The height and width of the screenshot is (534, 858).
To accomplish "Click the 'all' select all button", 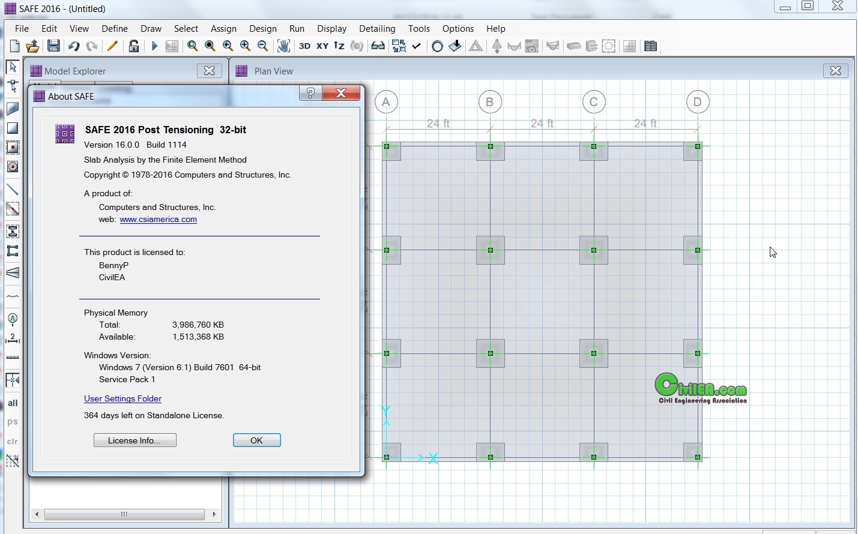I will point(13,403).
